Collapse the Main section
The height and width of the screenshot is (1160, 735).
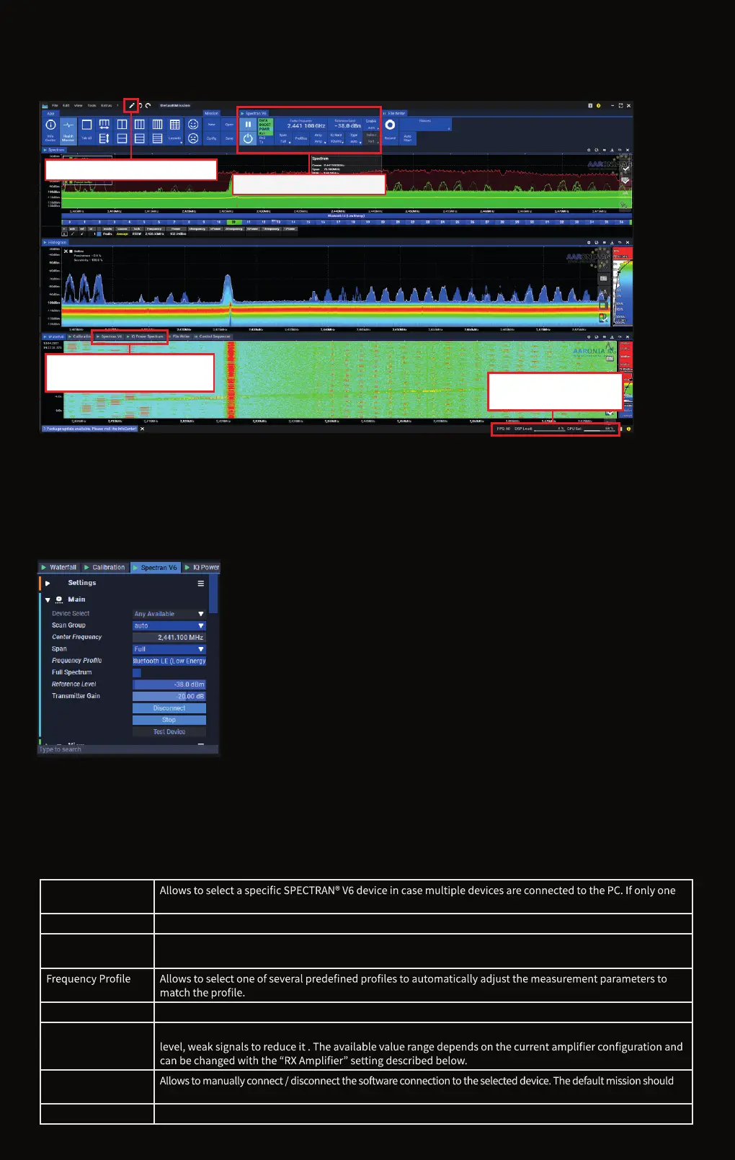point(48,599)
